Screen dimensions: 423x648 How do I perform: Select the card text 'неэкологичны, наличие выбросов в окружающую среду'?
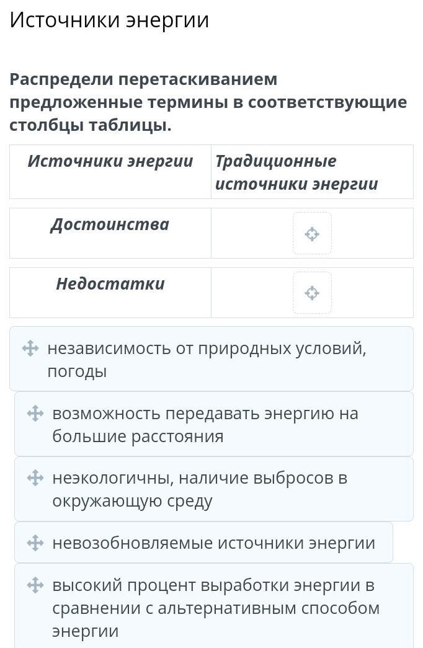pos(199,489)
